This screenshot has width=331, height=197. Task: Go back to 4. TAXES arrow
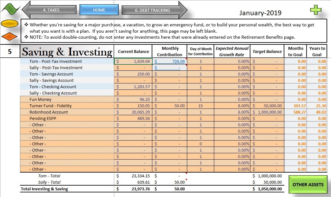[x=49, y=10]
